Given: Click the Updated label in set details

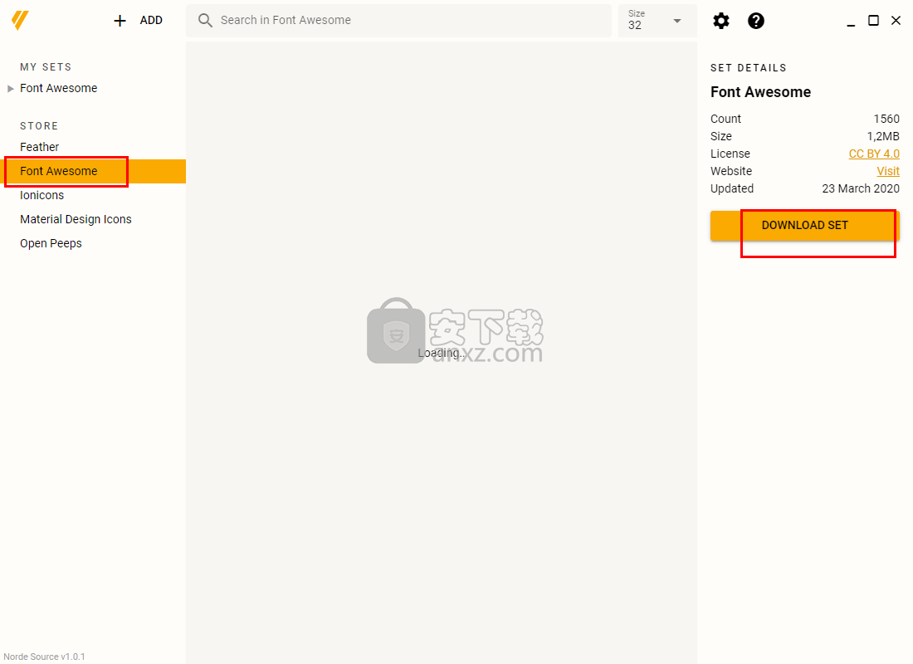Looking at the screenshot, I should pyautogui.click(x=732, y=188).
